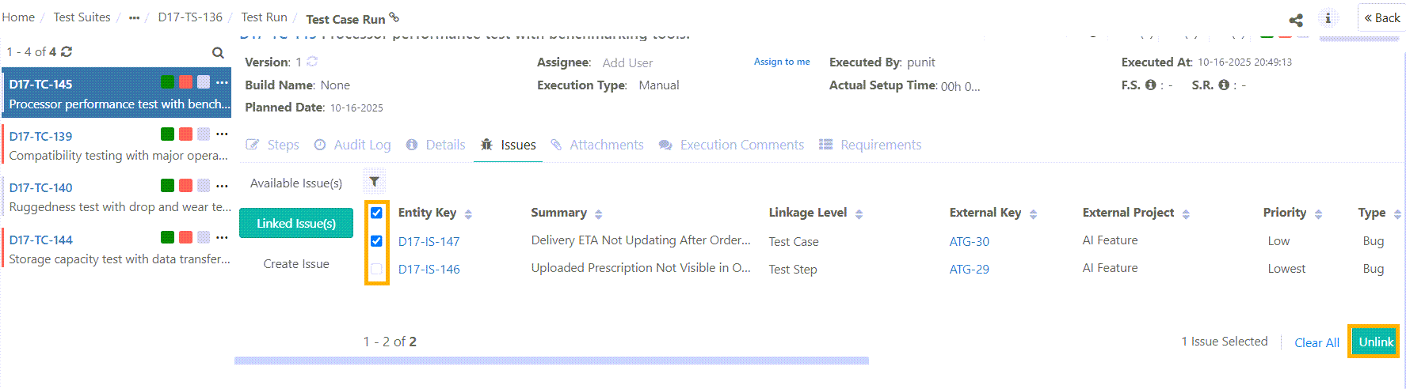The width and height of the screenshot is (1406, 389).
Task: Open the three-dot menu for D17-TC-144
Action: [x=222, y=237]
